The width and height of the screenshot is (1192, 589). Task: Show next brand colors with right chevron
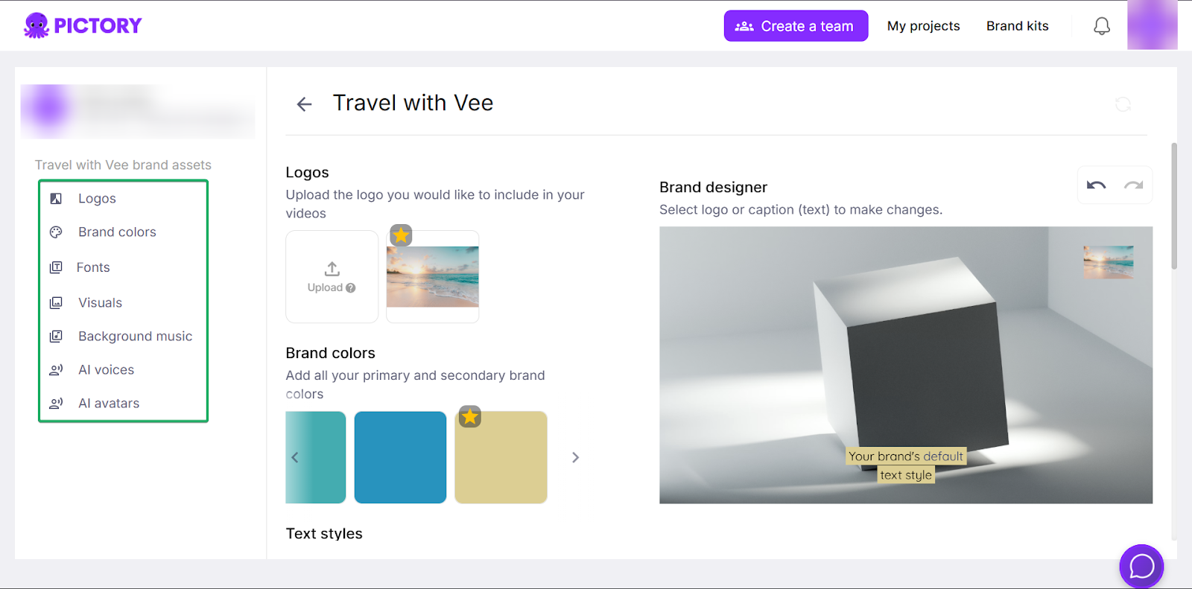(x=575, y=457)
